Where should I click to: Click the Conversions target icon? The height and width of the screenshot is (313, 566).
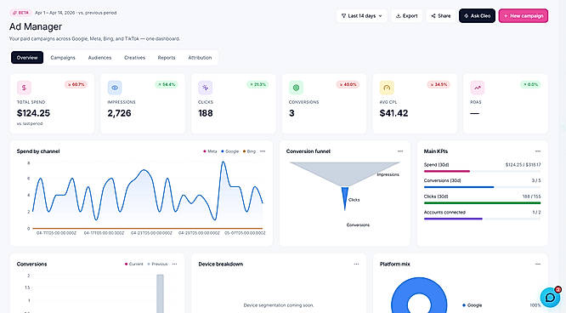[296, 88]
